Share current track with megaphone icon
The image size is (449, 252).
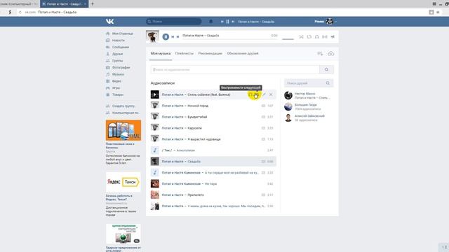click(x=333, y=37)
